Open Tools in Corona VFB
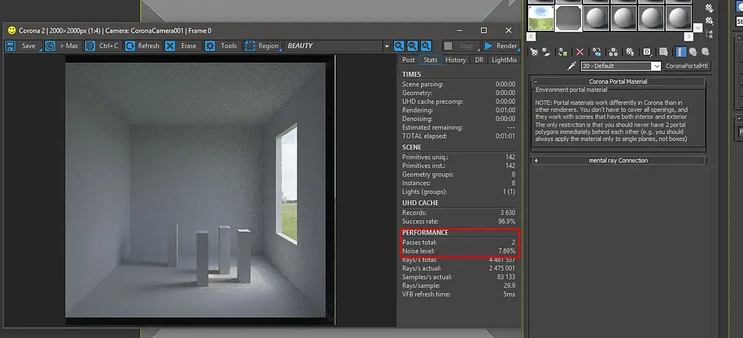 pyautogui.click(x=223, y=46)
